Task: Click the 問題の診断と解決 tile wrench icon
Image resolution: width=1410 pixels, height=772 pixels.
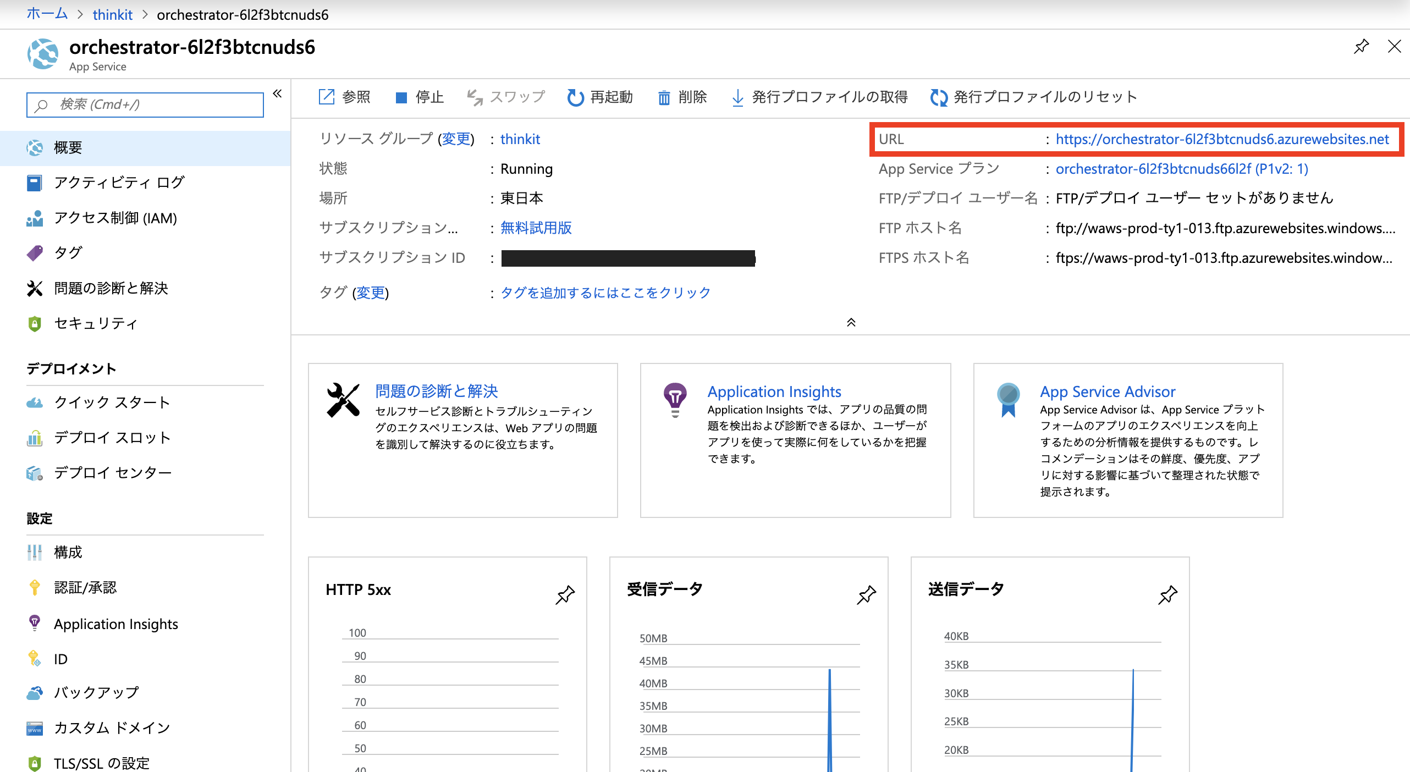Action: point(343,400)
